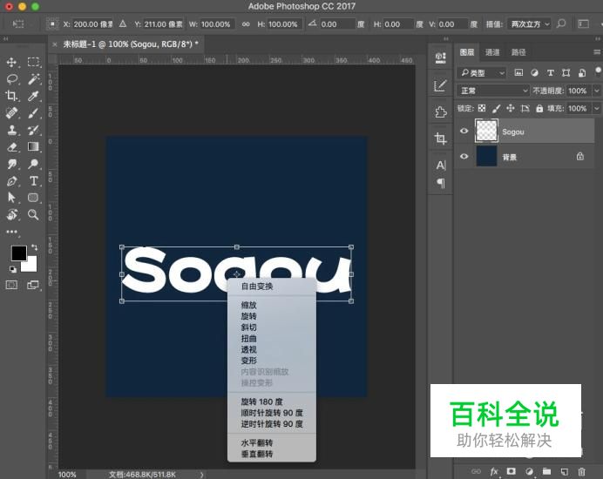Image resolution: width=603 pixels, height=479 pixels.
Task: Create new adjustment layer button
Action: 529,471
